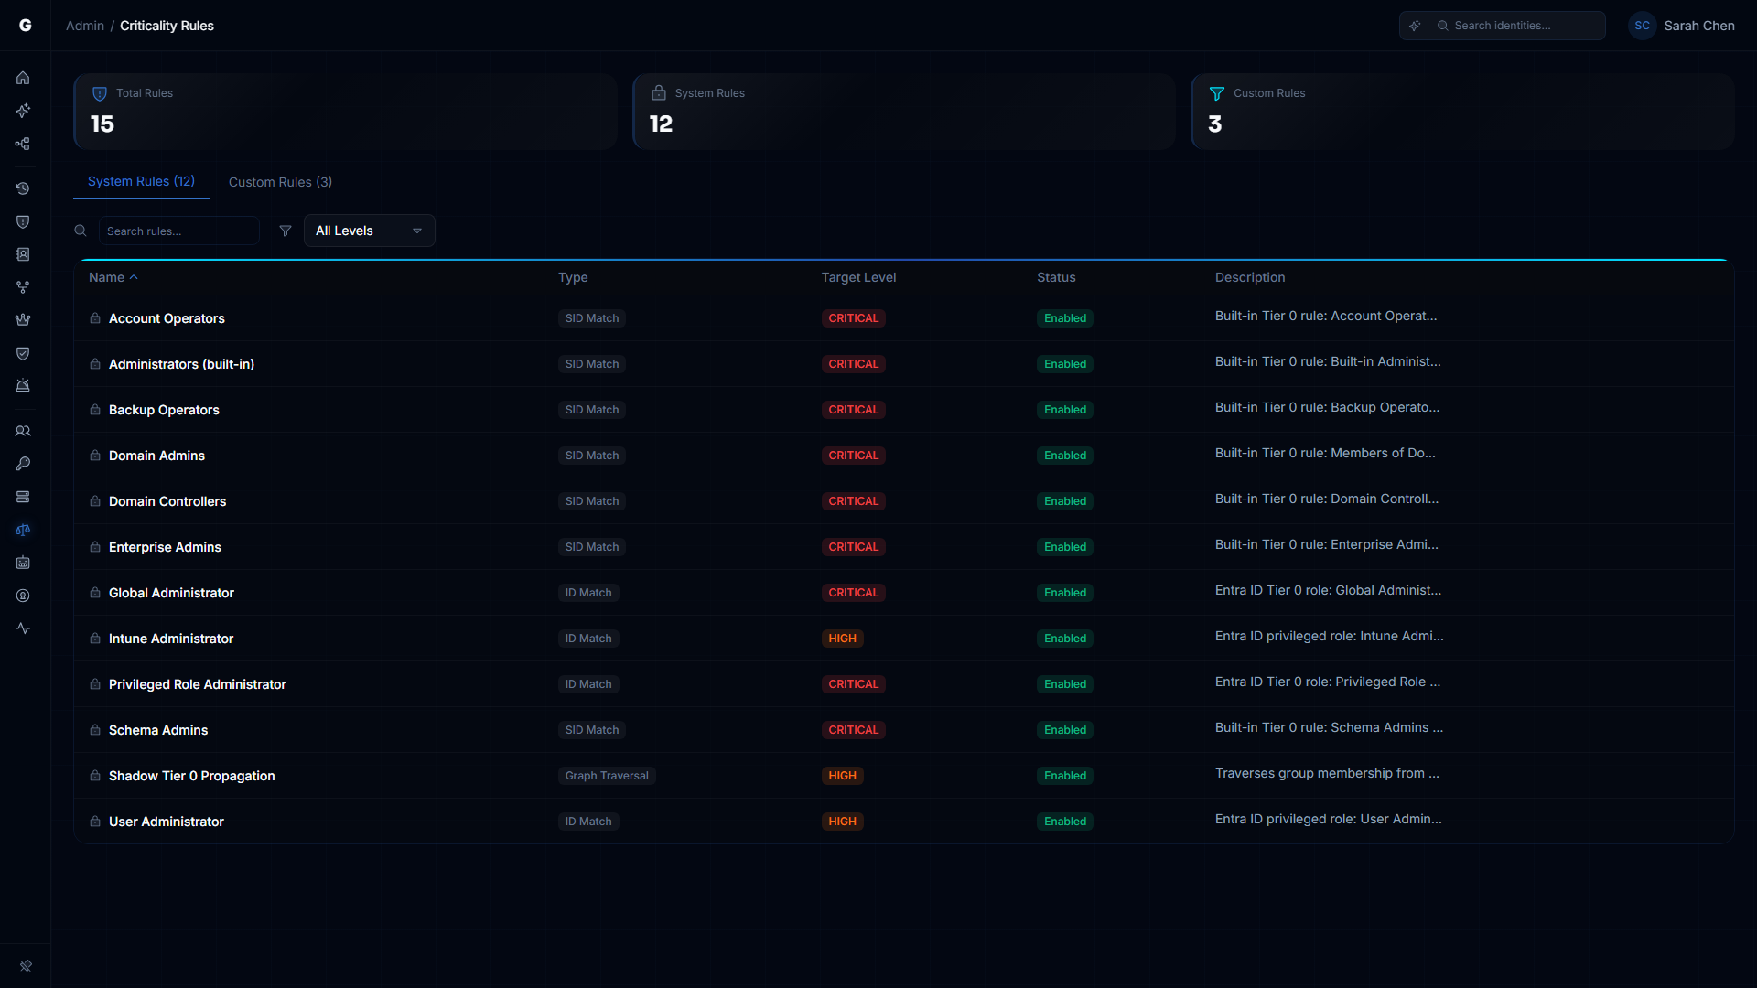Open the Home dashboard icon
Image resolution: width=1757 pixels, height=988 pixels.
(23, 78)
